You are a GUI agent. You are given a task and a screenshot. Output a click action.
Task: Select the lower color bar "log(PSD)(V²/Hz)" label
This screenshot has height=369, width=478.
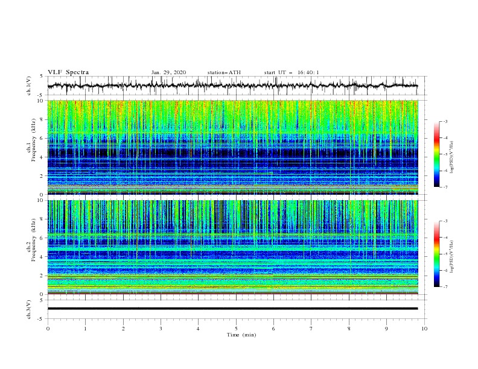pyautogui.click(x=452, y=257)
